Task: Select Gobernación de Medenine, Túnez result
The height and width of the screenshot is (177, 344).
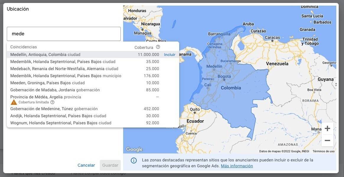Action: pyautogui.click(x=93, y=109)
